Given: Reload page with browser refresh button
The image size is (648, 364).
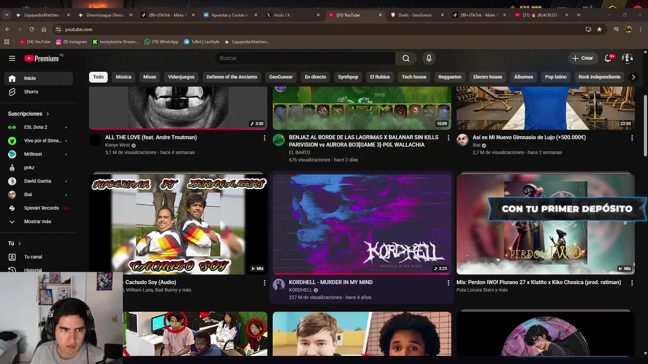Looking at the screenshot, I should point(31,29).
